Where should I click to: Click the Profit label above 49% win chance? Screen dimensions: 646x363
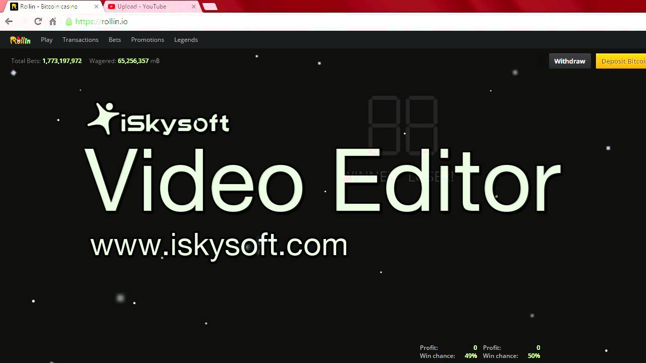pos(429,348)
